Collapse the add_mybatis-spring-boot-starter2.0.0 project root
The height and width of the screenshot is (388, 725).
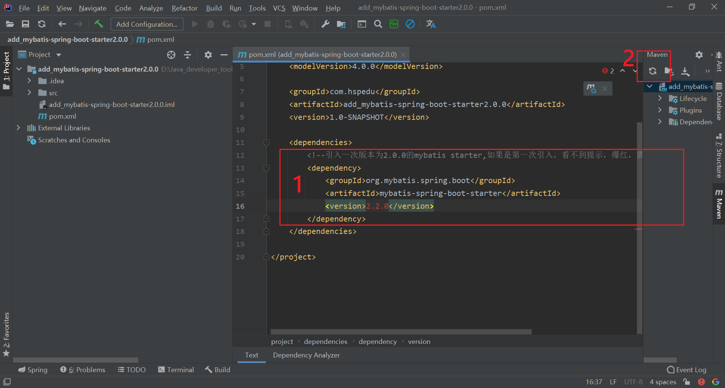[x=19, y=69]
